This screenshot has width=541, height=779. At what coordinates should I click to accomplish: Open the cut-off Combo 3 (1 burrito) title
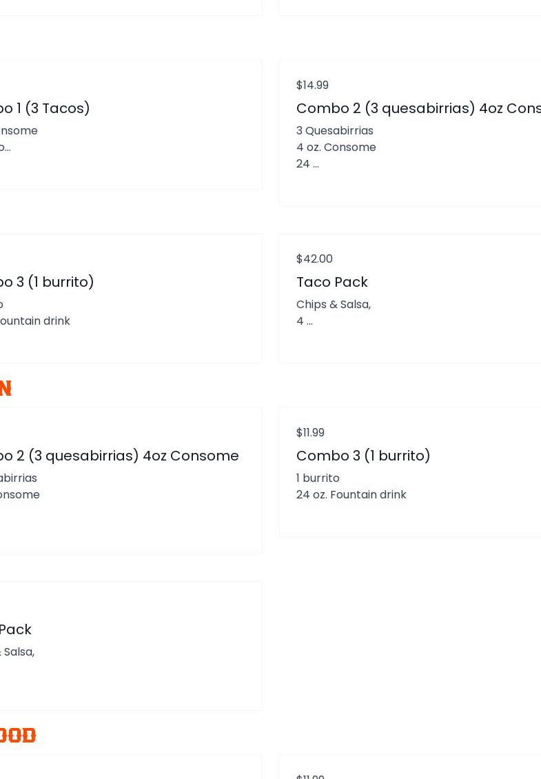click(x=47, y=282)
